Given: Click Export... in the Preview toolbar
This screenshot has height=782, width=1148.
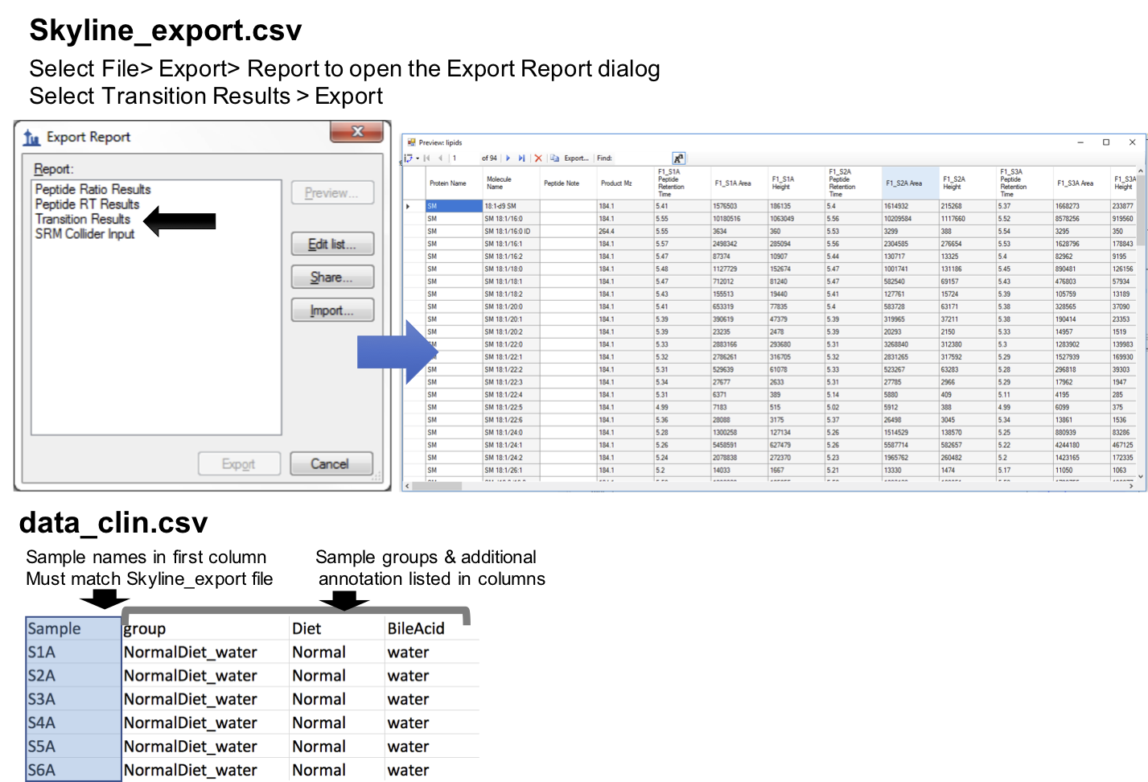Looking at the screenshot, I should coord(576,158).
